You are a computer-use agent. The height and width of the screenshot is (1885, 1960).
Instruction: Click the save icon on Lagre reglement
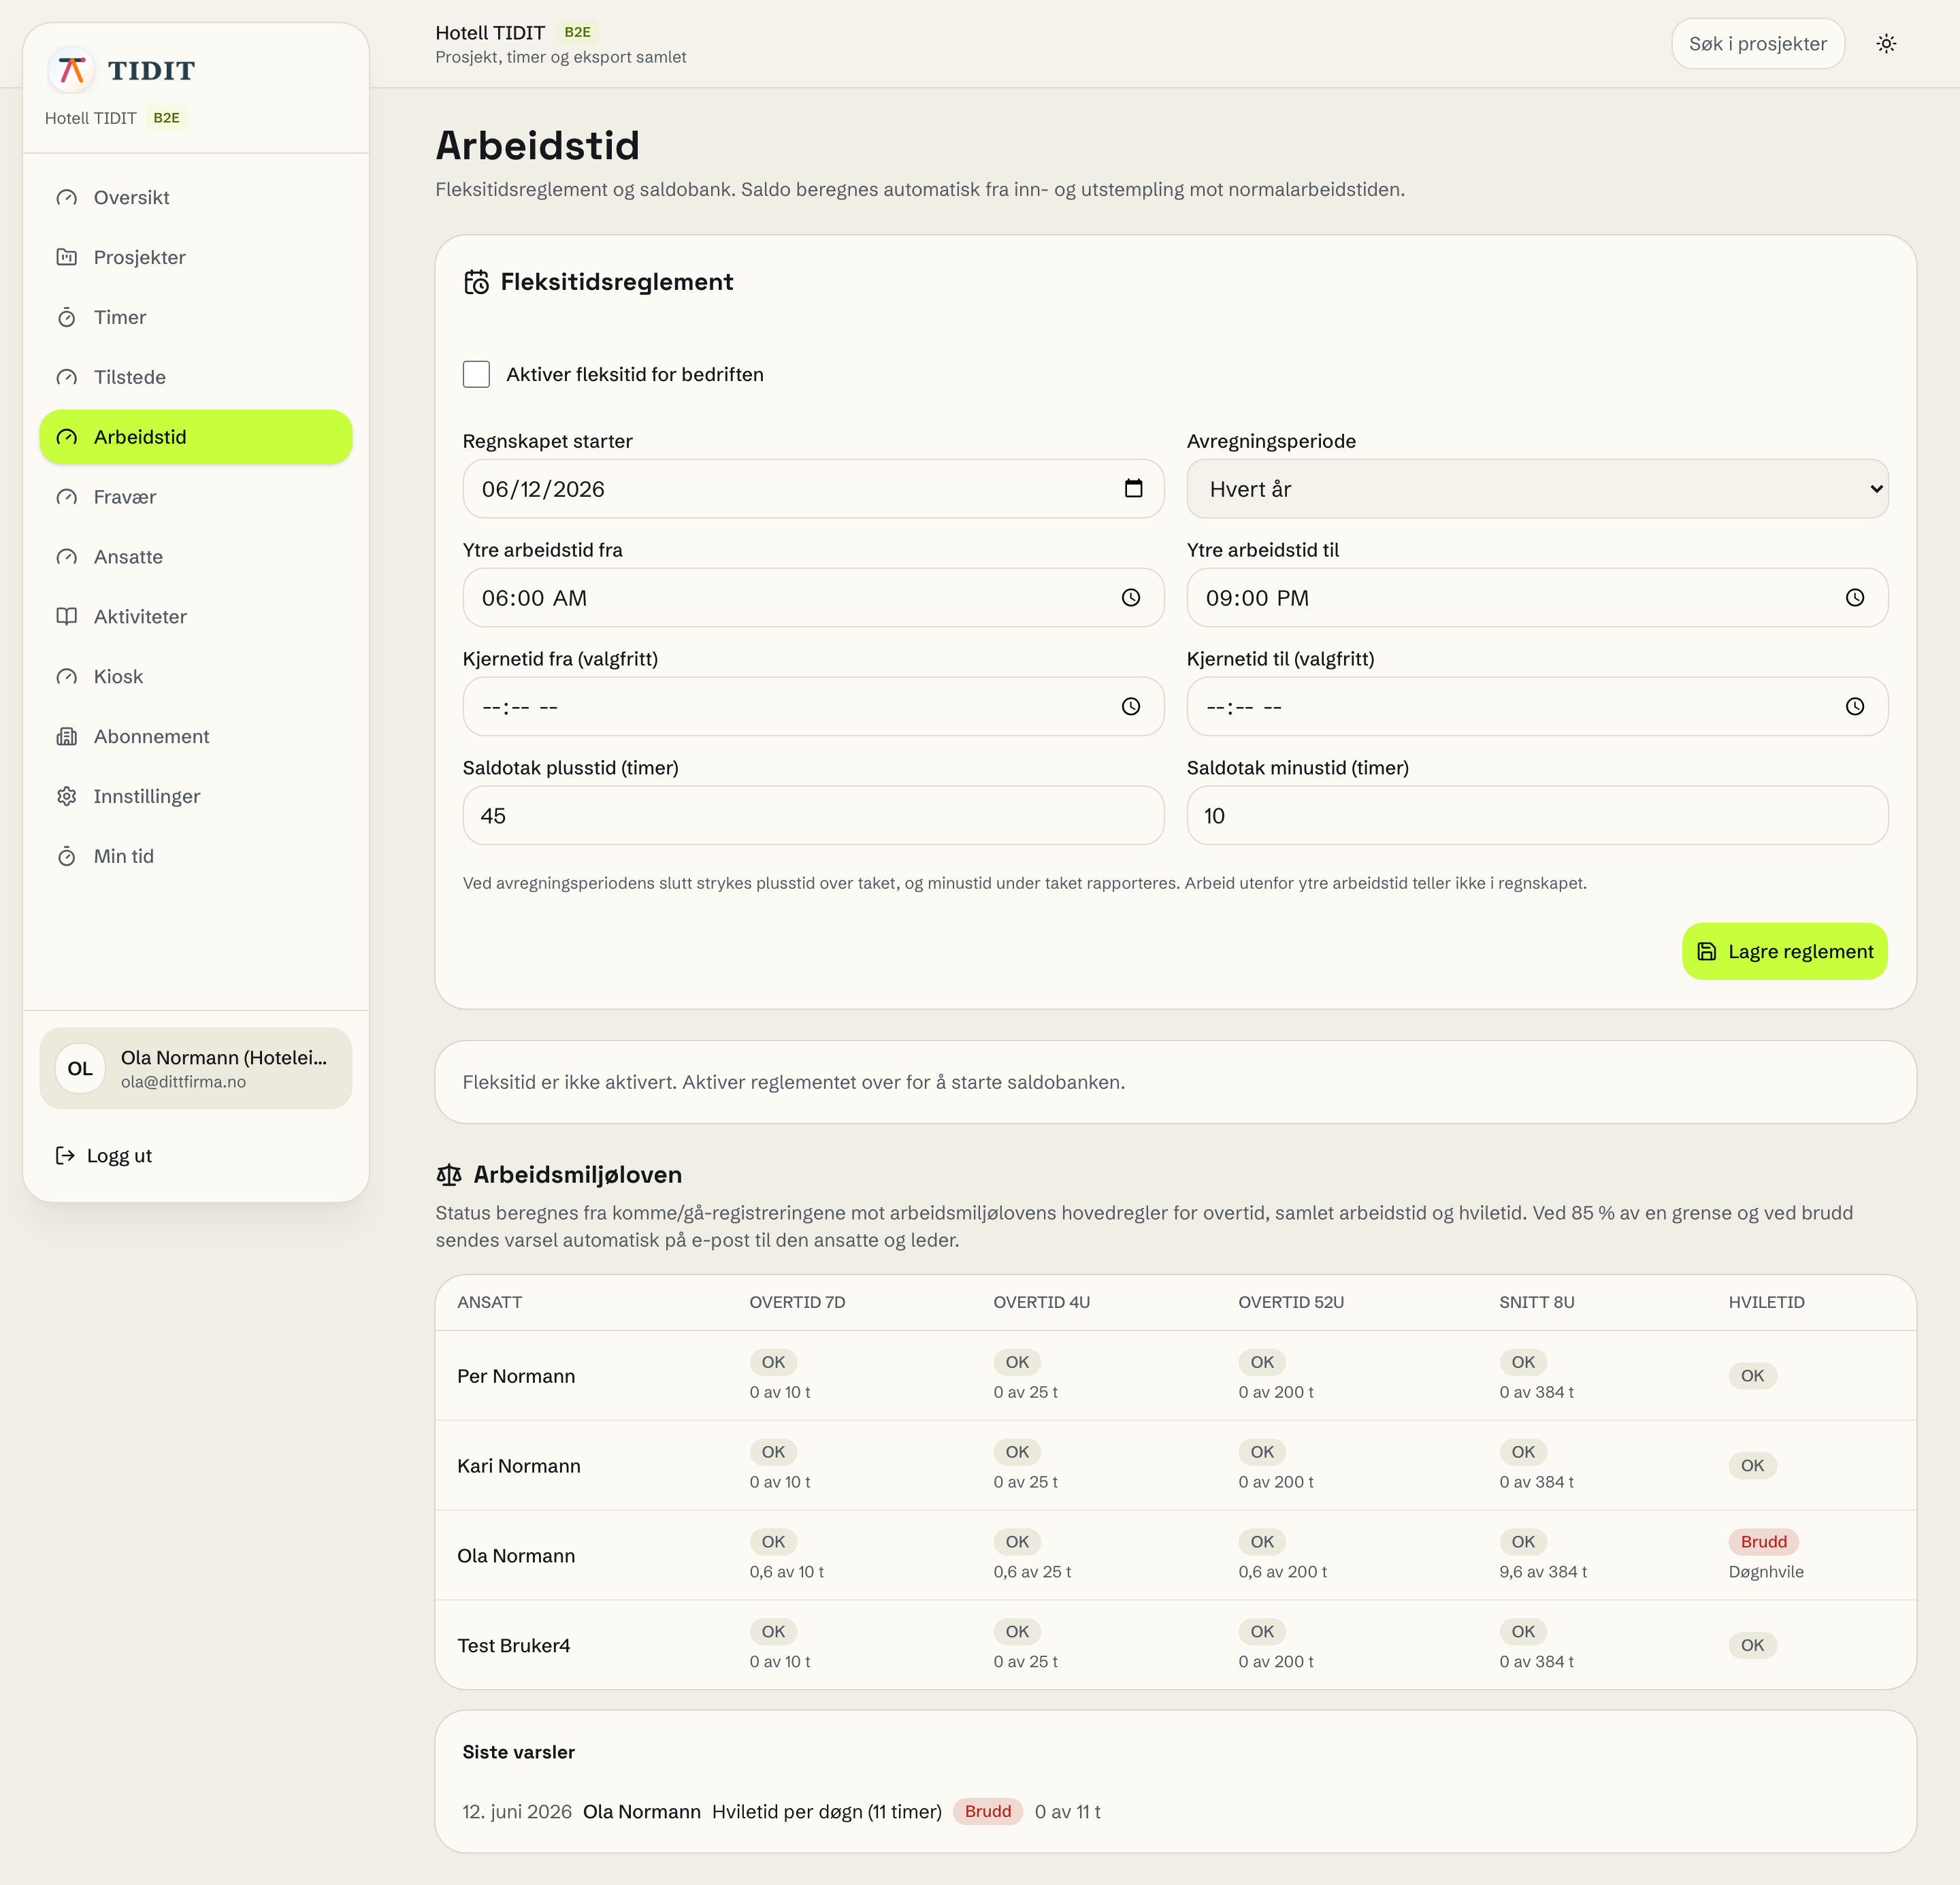tap(1707, 951)
